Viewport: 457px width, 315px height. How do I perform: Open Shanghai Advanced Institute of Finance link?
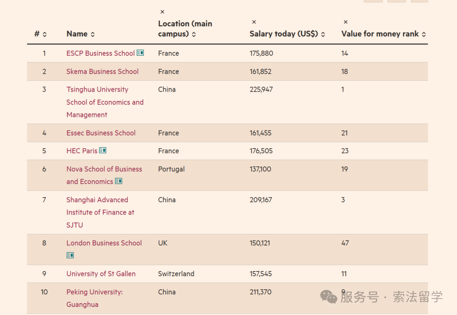100,212
